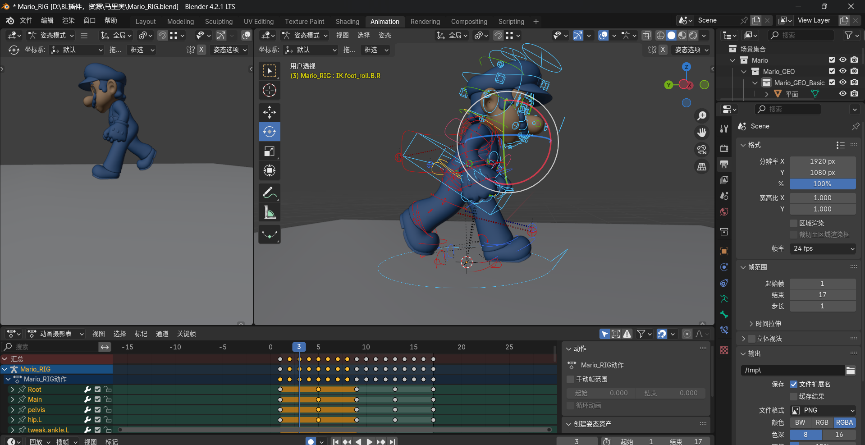Toggle Mario_GEO_Basic render camera icon
Screen dimensions: 865x445
point(854,83)
